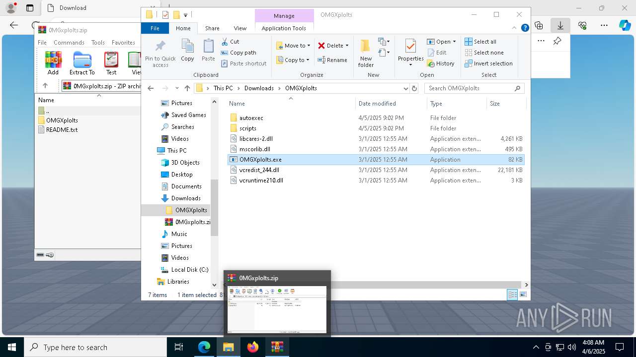Expand the address bar history dropdown
This screenshot has height=357, width=636.
(x=406, y=88)
